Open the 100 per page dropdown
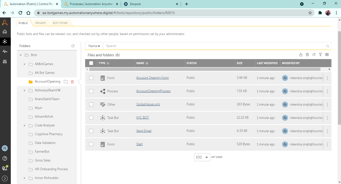 [x=202, y=157]
